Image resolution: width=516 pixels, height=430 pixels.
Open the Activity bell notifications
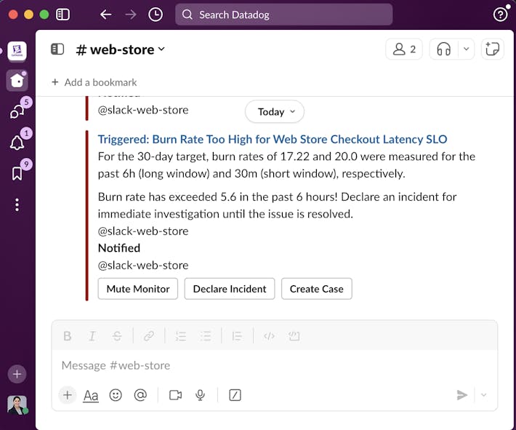[17, 143]
